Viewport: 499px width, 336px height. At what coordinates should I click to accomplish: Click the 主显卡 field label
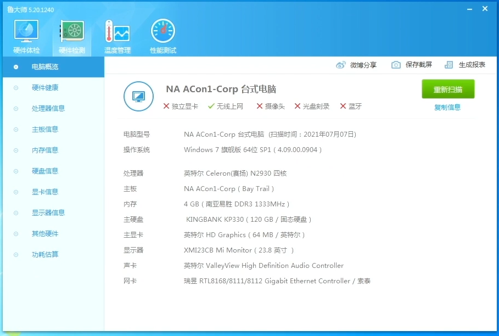point(133,235)
